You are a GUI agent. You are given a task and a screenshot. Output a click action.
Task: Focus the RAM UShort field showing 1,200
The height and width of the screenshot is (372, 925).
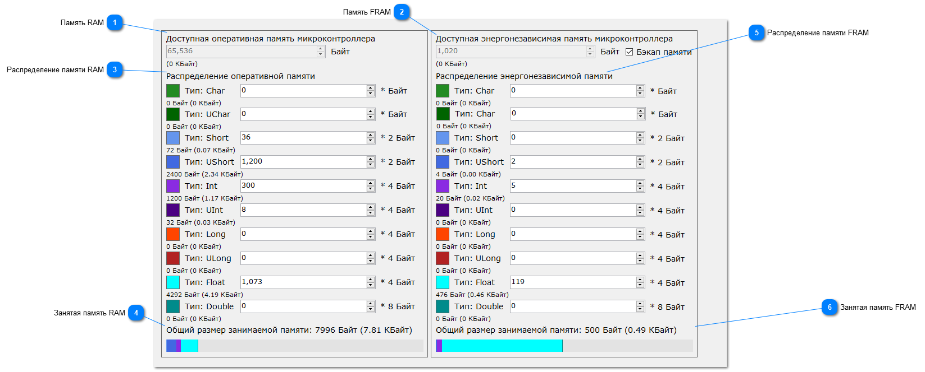click(x=308, y=162)
